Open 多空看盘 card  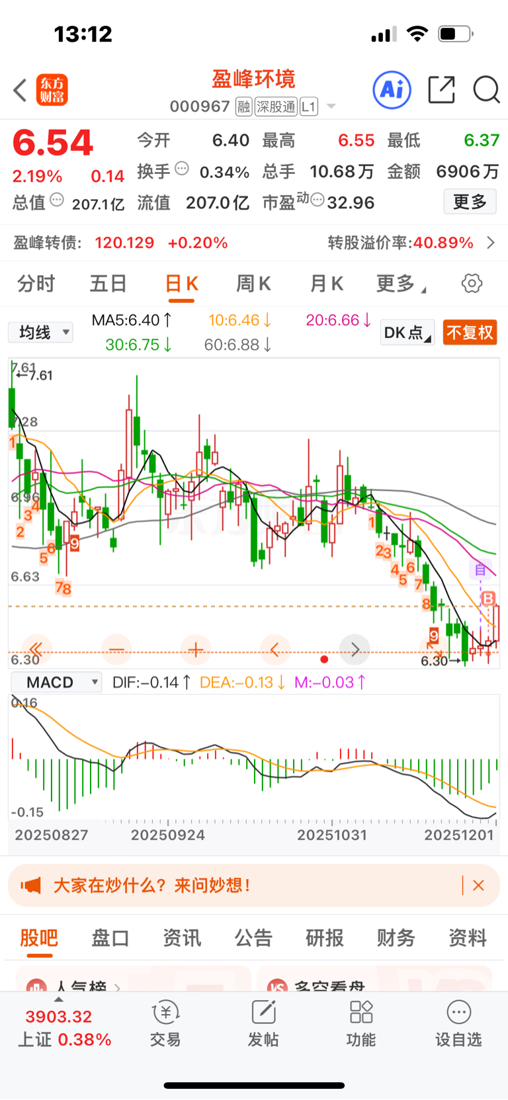click(374, 979)
